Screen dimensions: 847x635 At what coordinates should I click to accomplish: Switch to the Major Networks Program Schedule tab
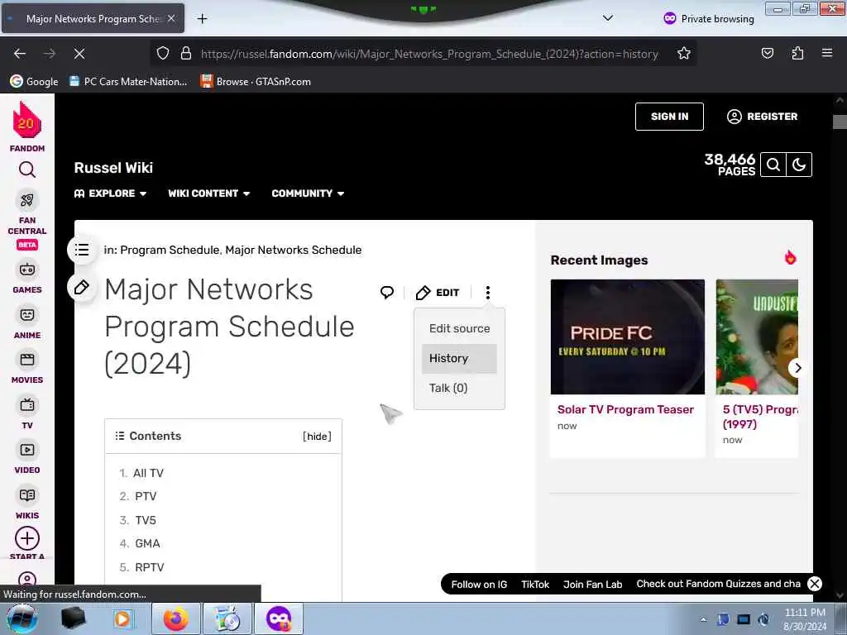(x=93, y=19)
